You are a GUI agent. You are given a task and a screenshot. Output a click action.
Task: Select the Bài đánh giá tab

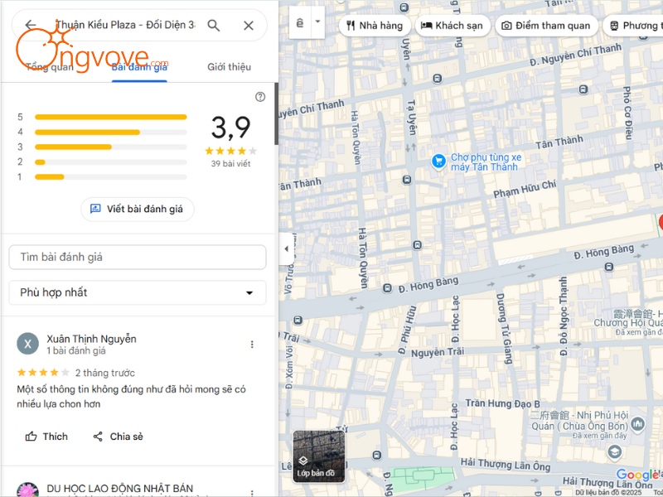[x=139, y=67]
